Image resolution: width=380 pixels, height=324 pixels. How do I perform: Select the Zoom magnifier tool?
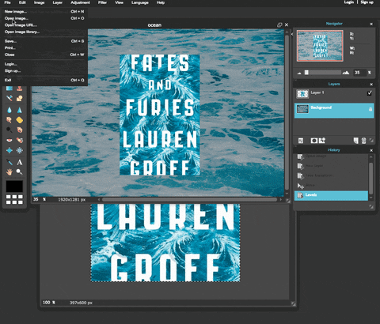19,172
